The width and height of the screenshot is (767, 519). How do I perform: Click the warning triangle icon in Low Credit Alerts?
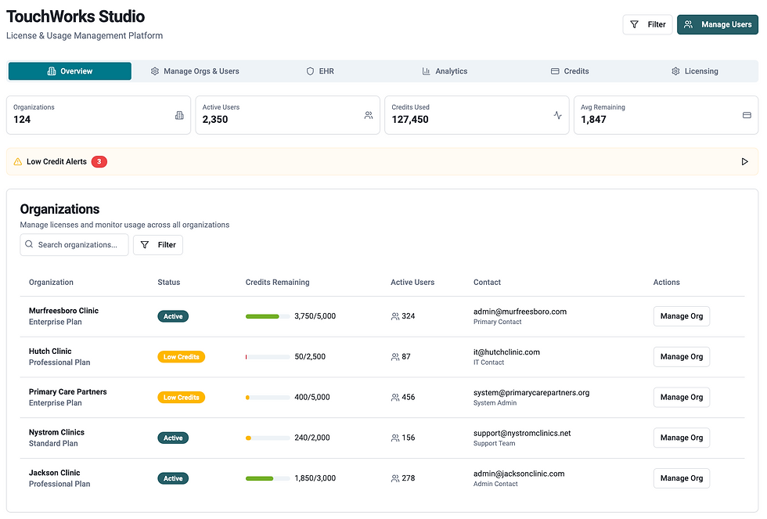18,162
